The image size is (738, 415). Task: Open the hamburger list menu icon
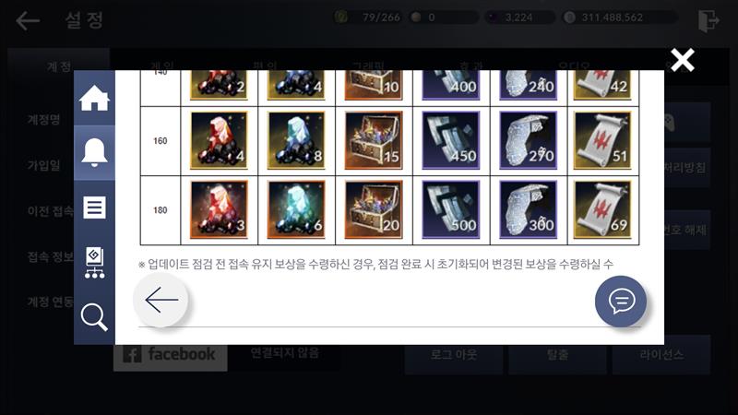tap(94, 207)
